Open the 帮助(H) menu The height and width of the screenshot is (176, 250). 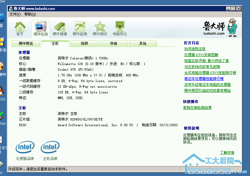point(30,14)
